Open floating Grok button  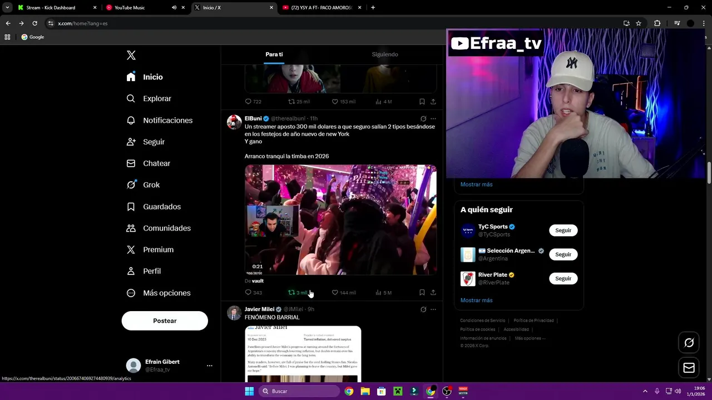pos(689,343)
